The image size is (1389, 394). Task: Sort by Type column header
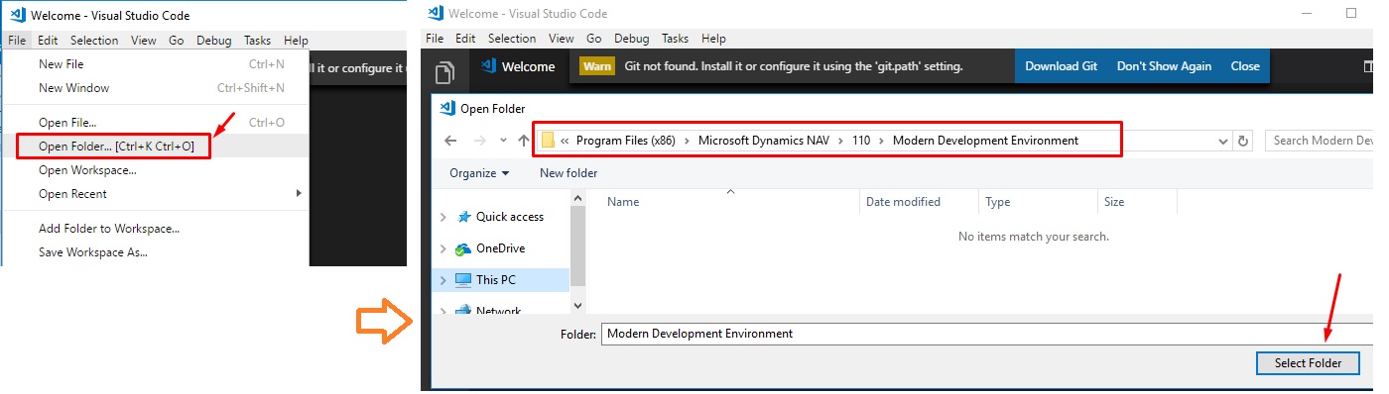(x=1038, y=202)
